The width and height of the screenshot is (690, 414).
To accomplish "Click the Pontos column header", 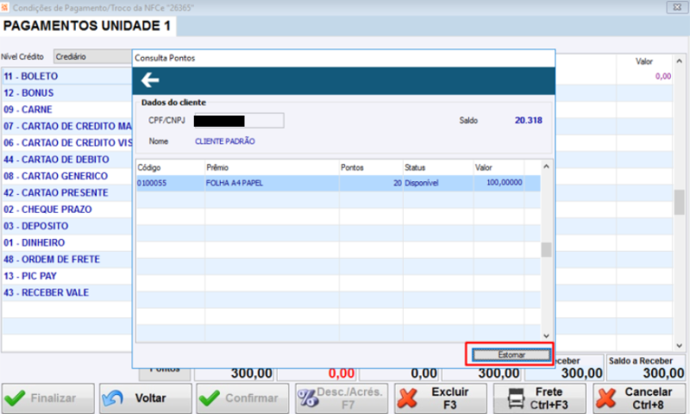I will click(371, 167).
